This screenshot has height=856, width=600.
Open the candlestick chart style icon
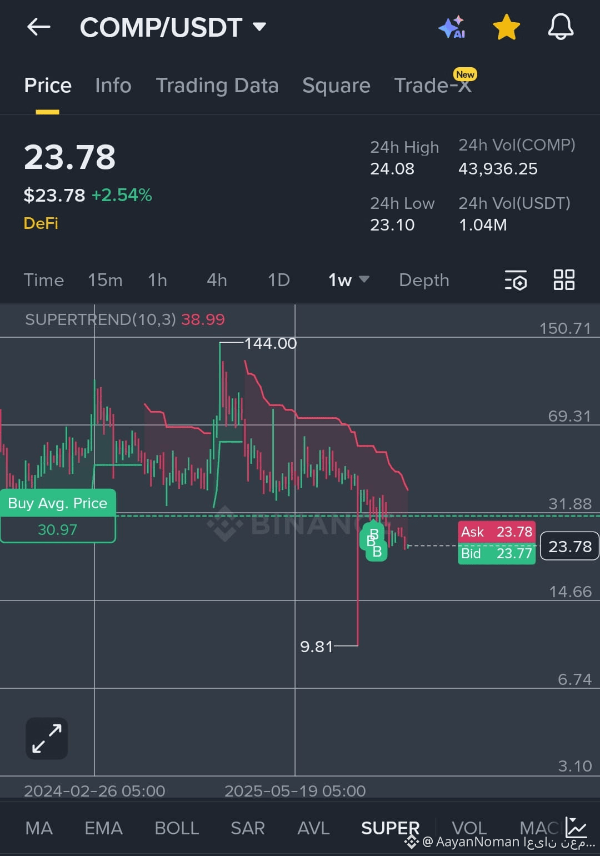(x=576, y=828)
